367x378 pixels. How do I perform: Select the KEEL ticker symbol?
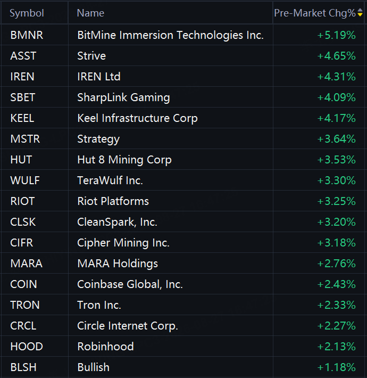(22, 118)
